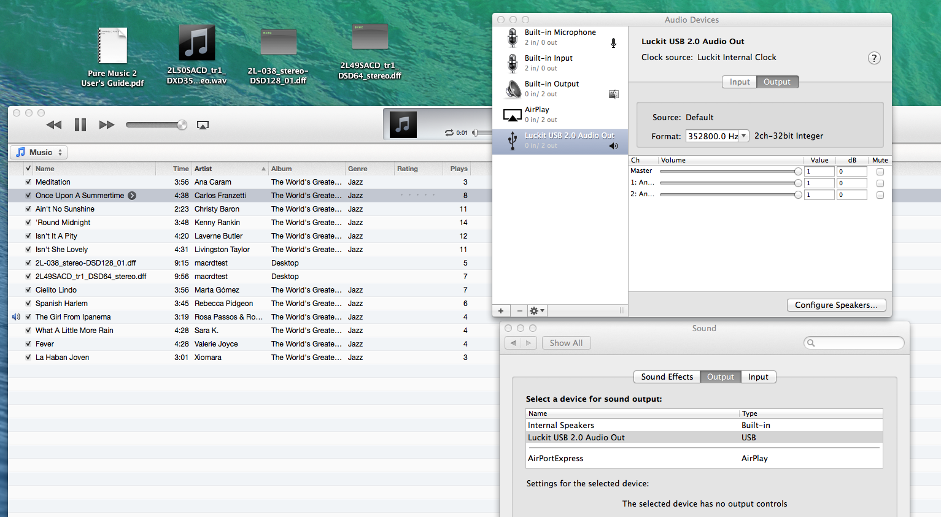941x517 pixels.
Task: Toggle Master mute checkbox
Action: point(880,172)
